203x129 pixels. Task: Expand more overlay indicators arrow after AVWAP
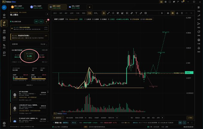[x=117, y=118]
